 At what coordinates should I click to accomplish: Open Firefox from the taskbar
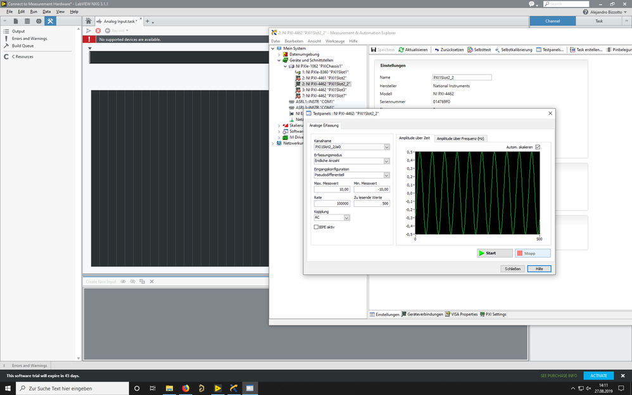pyautogui.click(x=186, y=388)
